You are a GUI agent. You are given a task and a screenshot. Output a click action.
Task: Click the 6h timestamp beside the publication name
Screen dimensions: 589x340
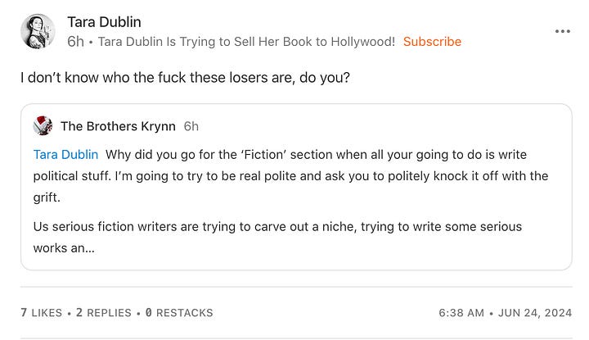pyautogui.click(x=75, y=41)
